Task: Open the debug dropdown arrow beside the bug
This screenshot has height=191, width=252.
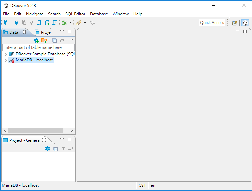Action: point(70,23)
